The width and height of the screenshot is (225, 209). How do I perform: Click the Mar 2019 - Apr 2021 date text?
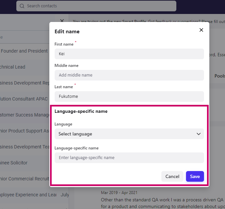coord(119,193)
